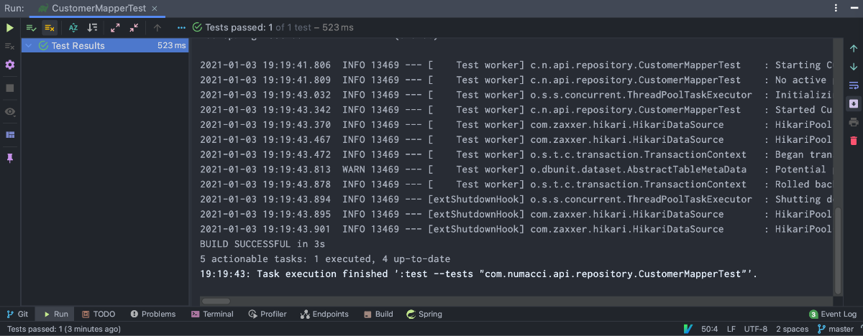Click the Stop square icon
This screenshot has height=336, width=863.
pos(10,88)
